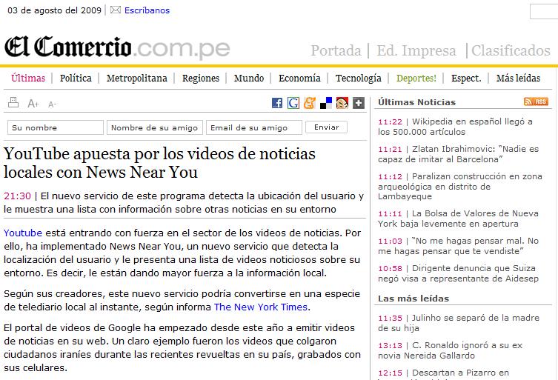Click the cartoon face share icon

pyautogui.click(x=342, y=103)
